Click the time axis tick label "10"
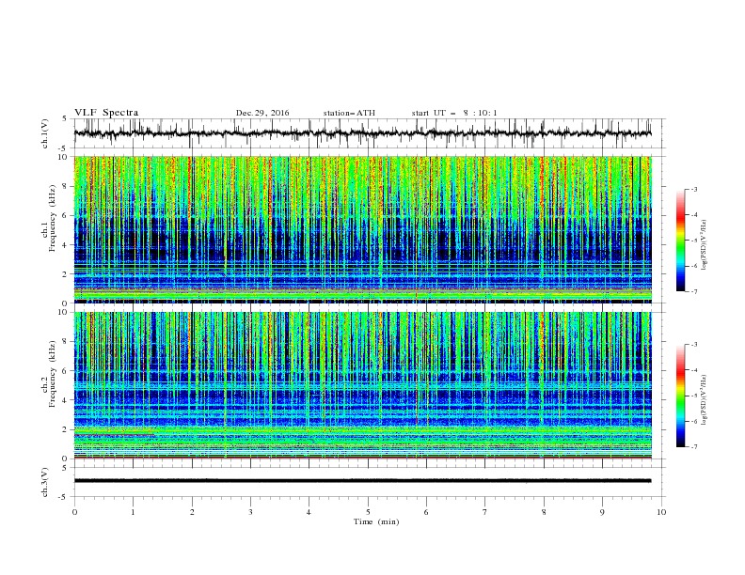 661,512
